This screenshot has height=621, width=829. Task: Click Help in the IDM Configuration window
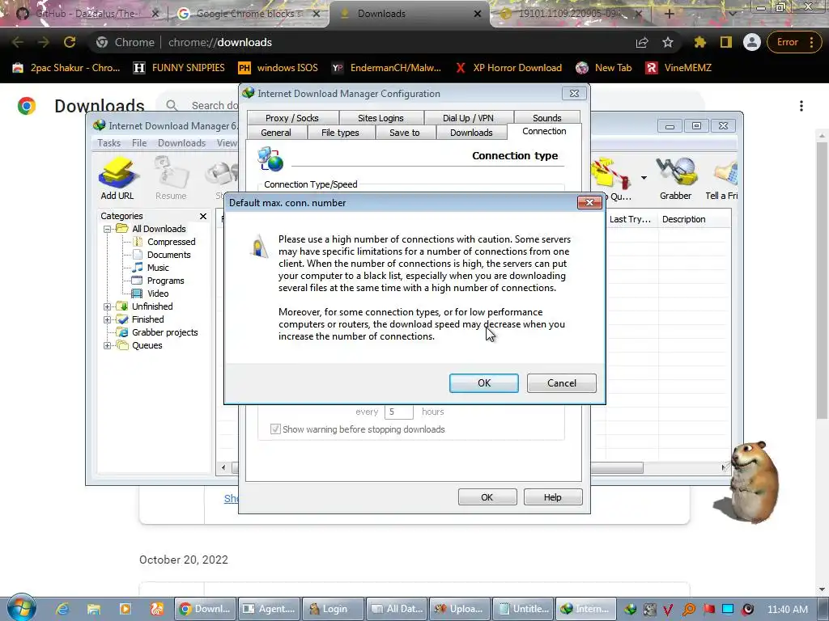tap(552, 497)
